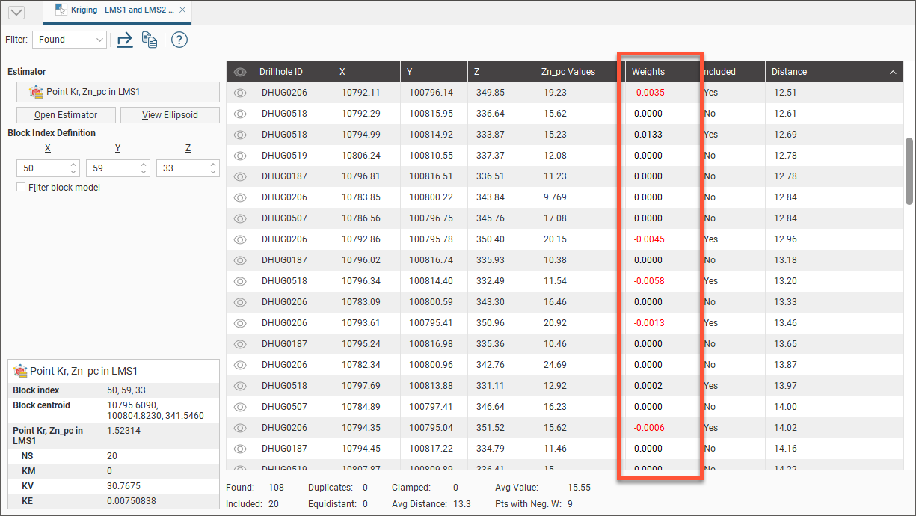The image size is (916, 516).
Task: Click the eye icon in table header
Action: point(240,72)
